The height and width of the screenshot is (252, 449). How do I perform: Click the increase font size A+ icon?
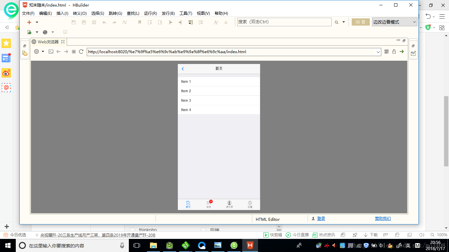[x=216, y=22]
